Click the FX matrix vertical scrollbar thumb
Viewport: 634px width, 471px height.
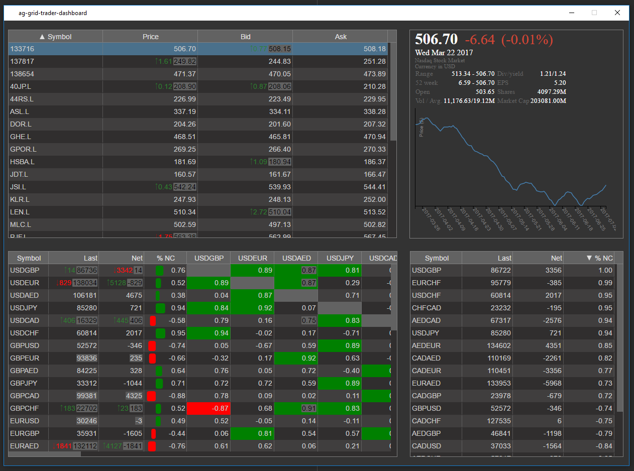coord(394,297)
